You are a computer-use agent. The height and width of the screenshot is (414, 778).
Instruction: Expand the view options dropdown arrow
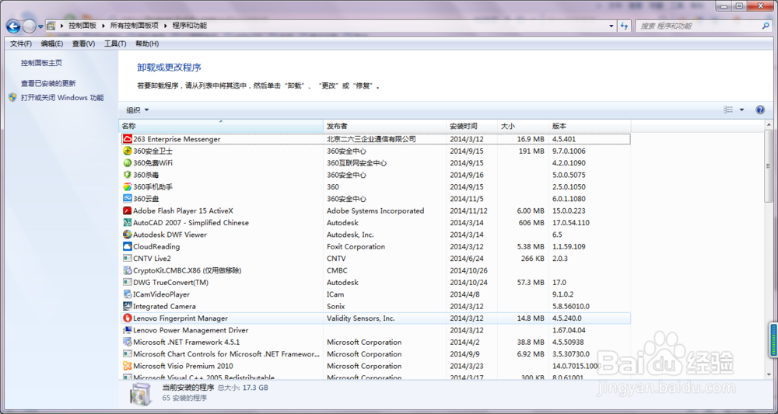click(741, 110)
